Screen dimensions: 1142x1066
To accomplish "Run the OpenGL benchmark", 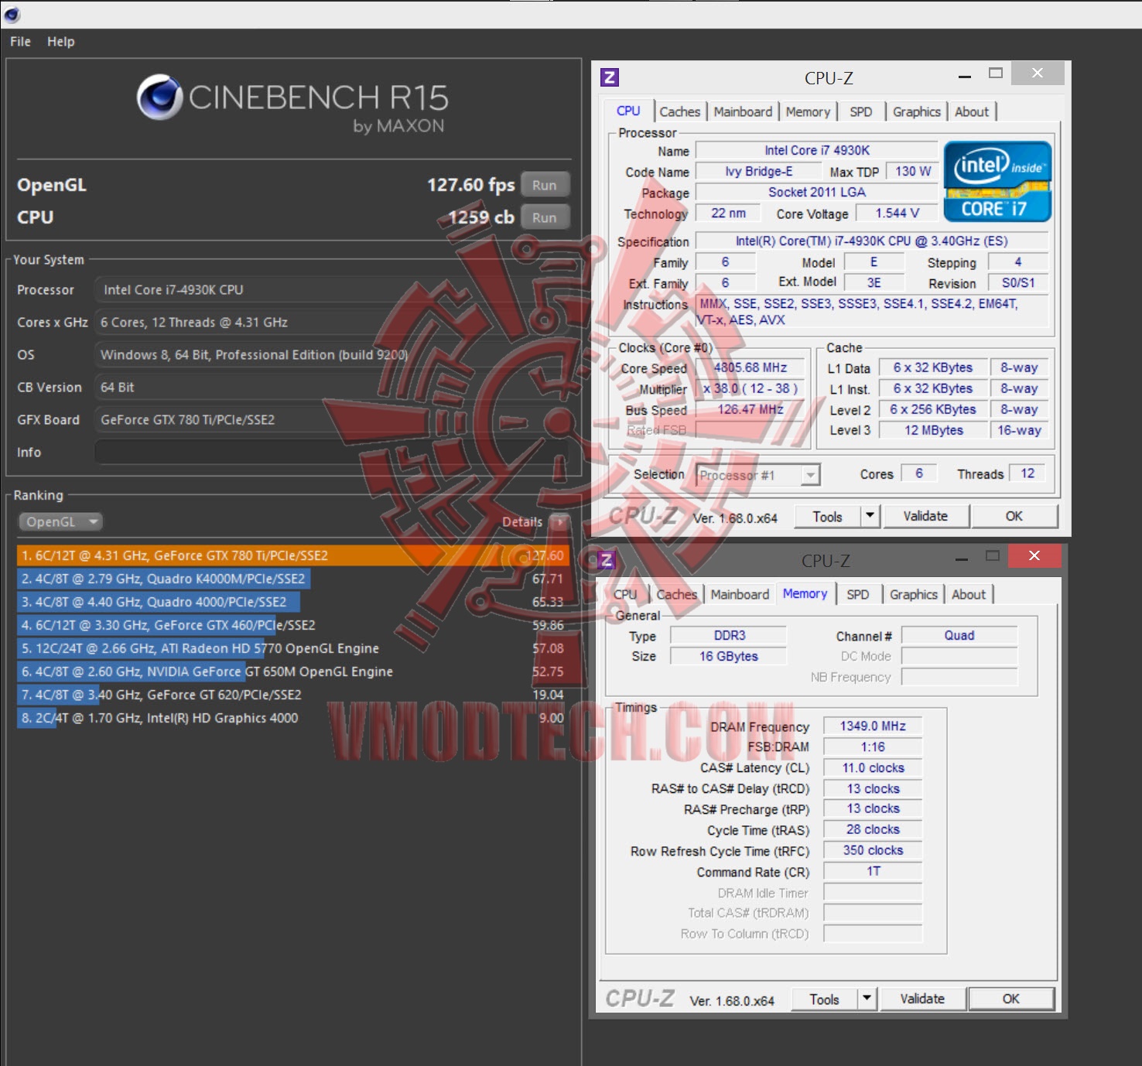I will pyautogui.click(x=545, y=185).
